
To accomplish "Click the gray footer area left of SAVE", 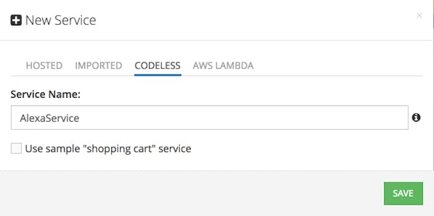I will coord(191,193).
